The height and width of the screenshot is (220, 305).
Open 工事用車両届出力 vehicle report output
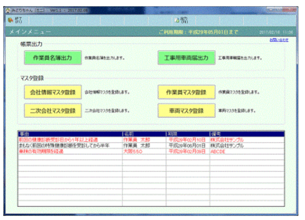[x=187, y=58]
